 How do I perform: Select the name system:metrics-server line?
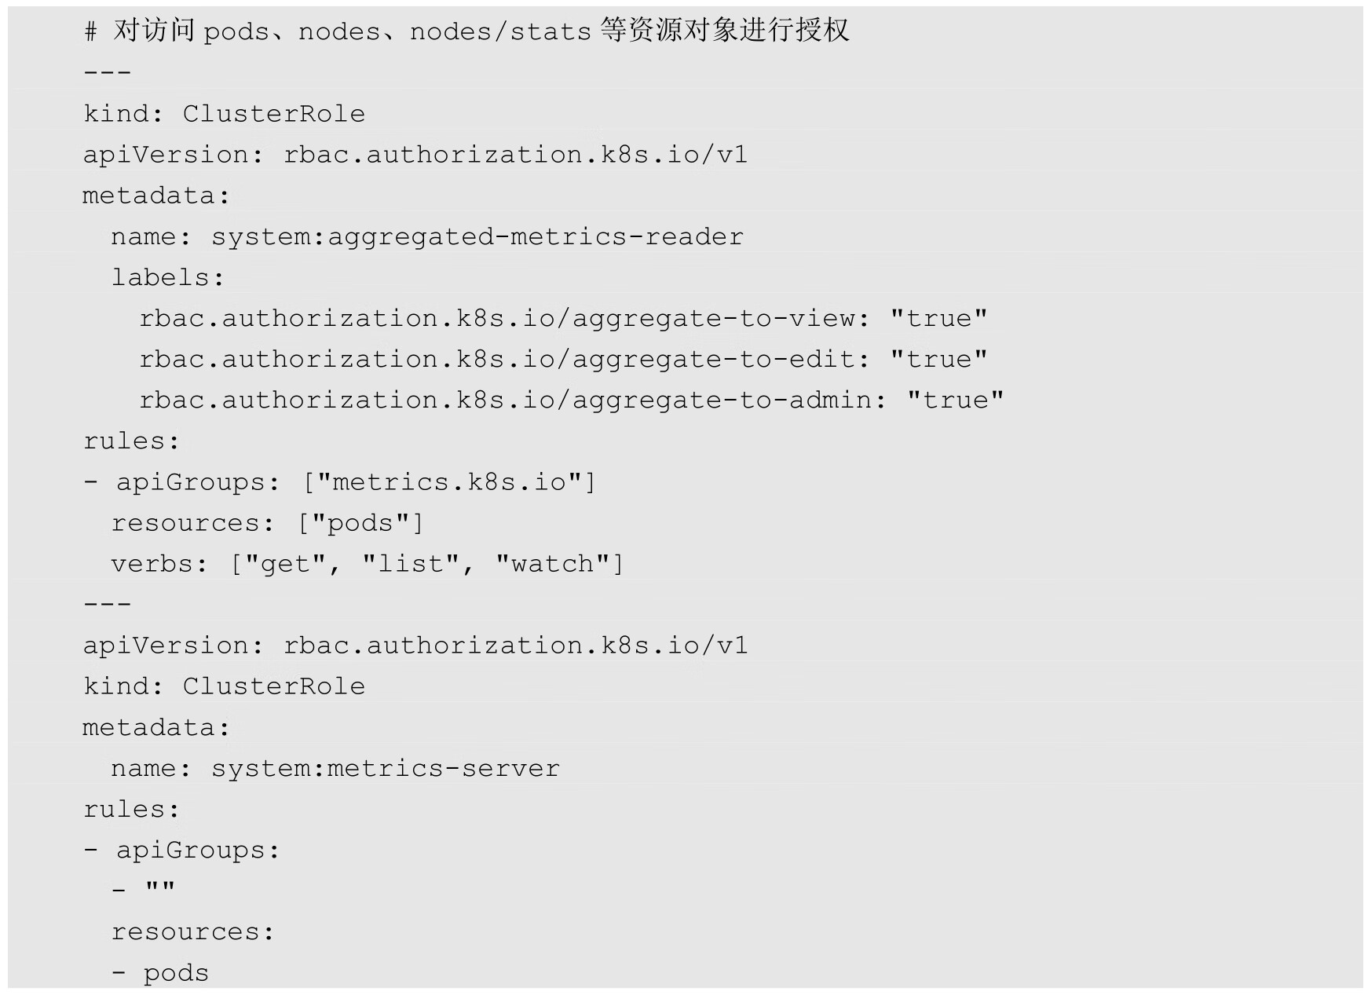(335, 768)
